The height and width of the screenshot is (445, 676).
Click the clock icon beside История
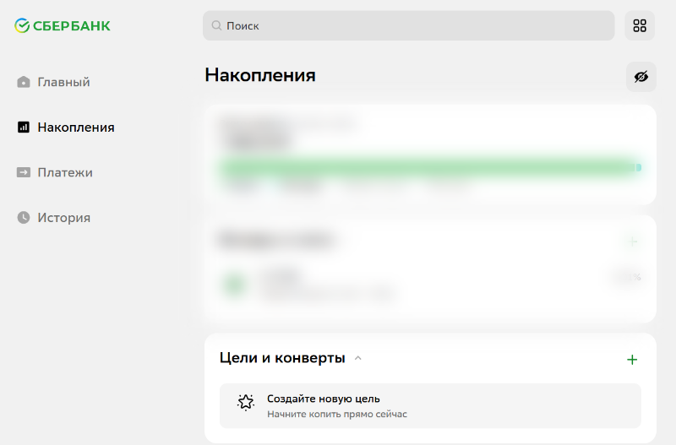pyautogui.click(x=24, y=218)
